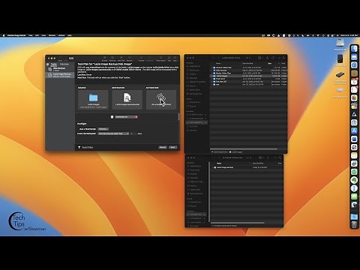
Task: Select the first backup task in the Carbon Copy Cloner sidebar
Action: [60, 69]
